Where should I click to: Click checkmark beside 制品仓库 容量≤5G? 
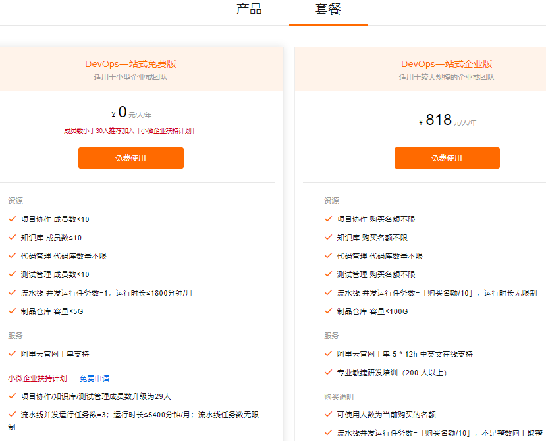point(13,311)
